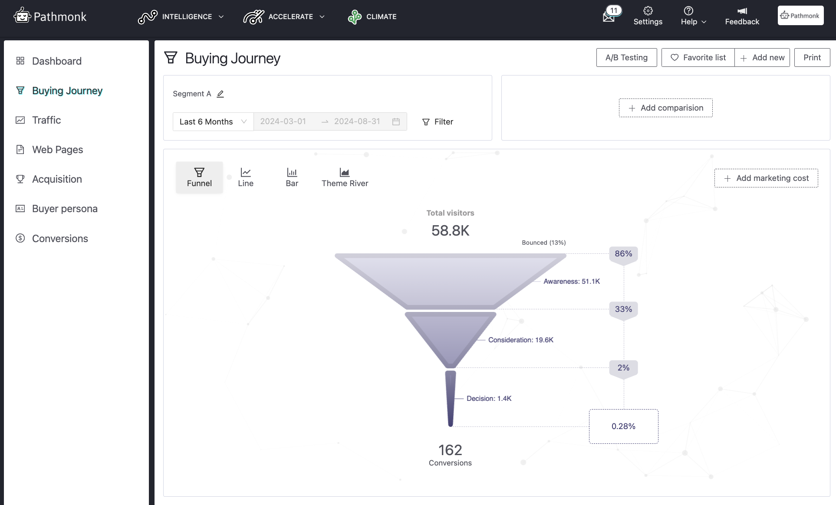Apply a Filter to Segment A
The width and height of the screenshot is (836, 505).
(x=438, y=121)
